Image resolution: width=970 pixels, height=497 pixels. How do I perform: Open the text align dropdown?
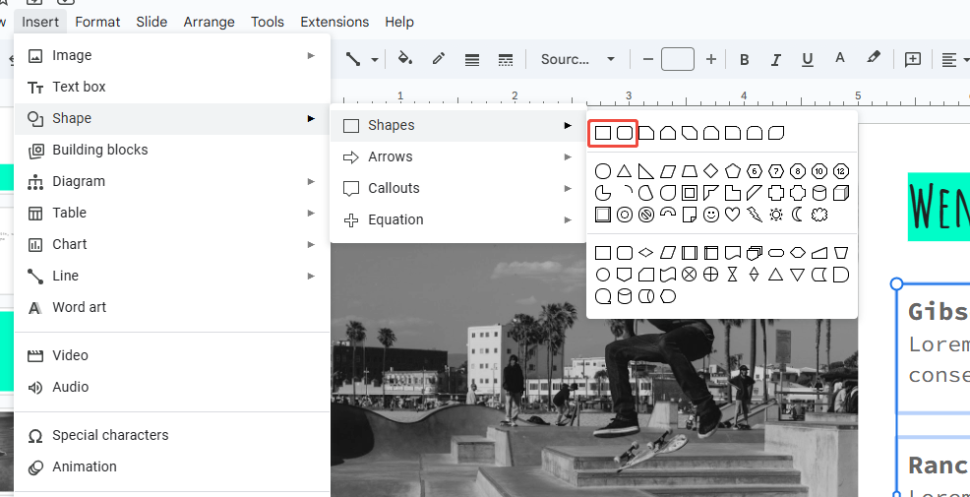954,59
